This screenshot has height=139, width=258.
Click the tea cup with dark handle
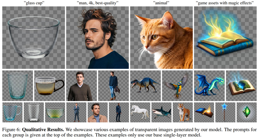(49, 86)
